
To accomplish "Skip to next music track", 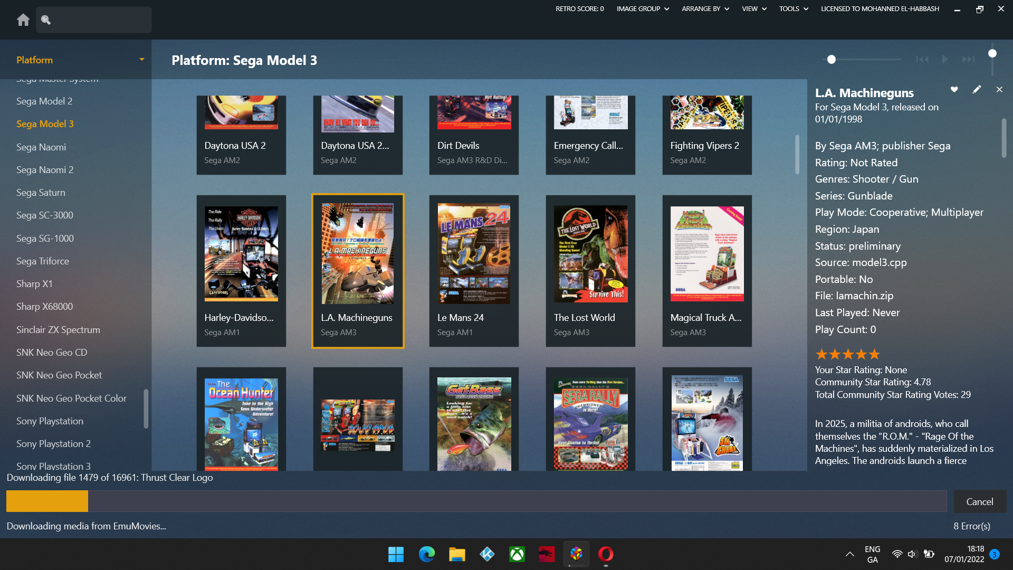I will [968, 60].
